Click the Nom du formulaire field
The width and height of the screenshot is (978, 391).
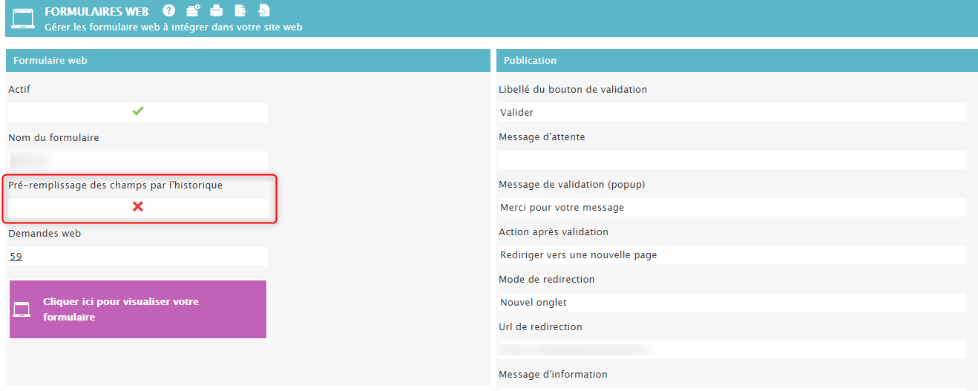coord(137,160)
